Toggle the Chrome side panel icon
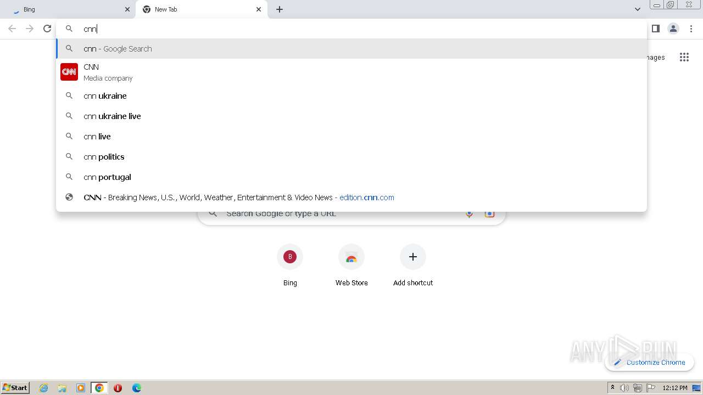Screen dimensions: 703x395 655,29
